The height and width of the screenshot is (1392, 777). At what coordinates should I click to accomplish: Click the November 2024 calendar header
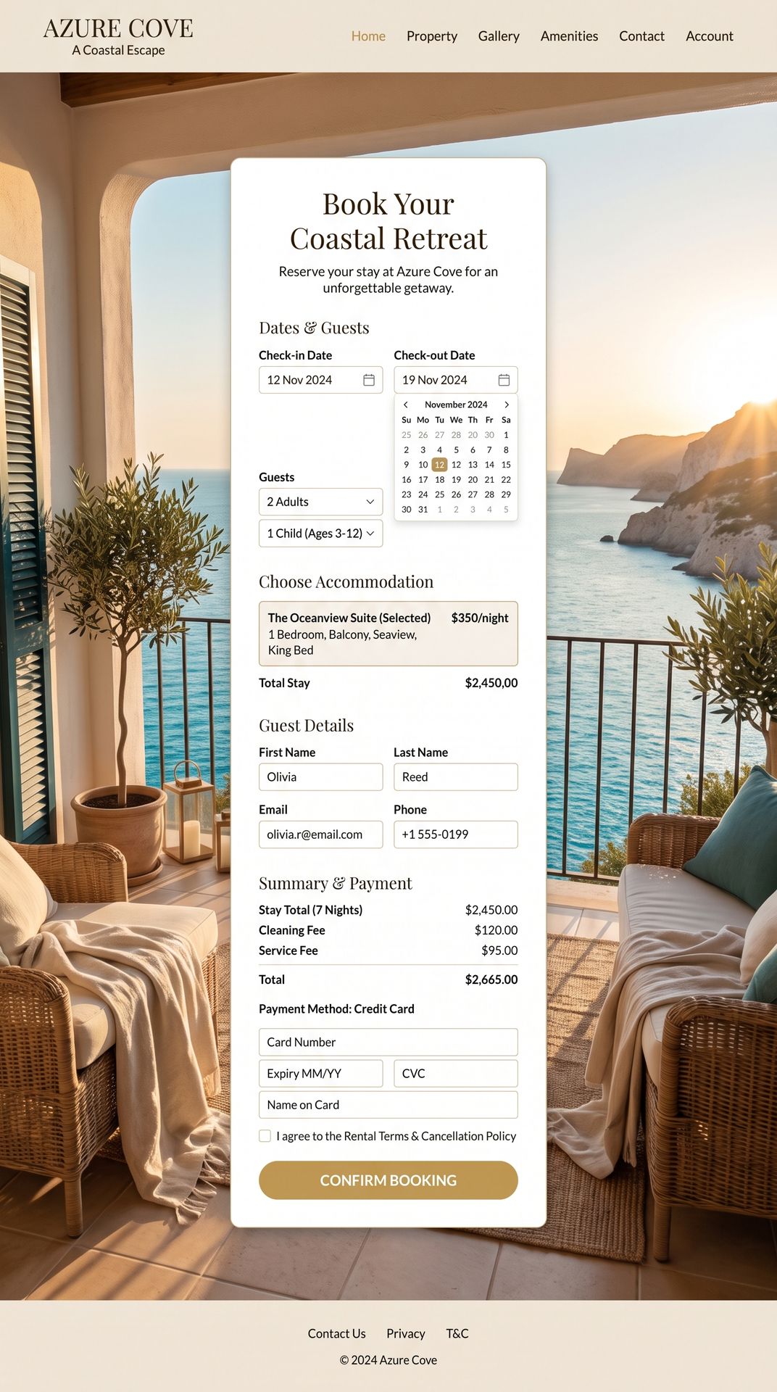[x=456, y=405]
